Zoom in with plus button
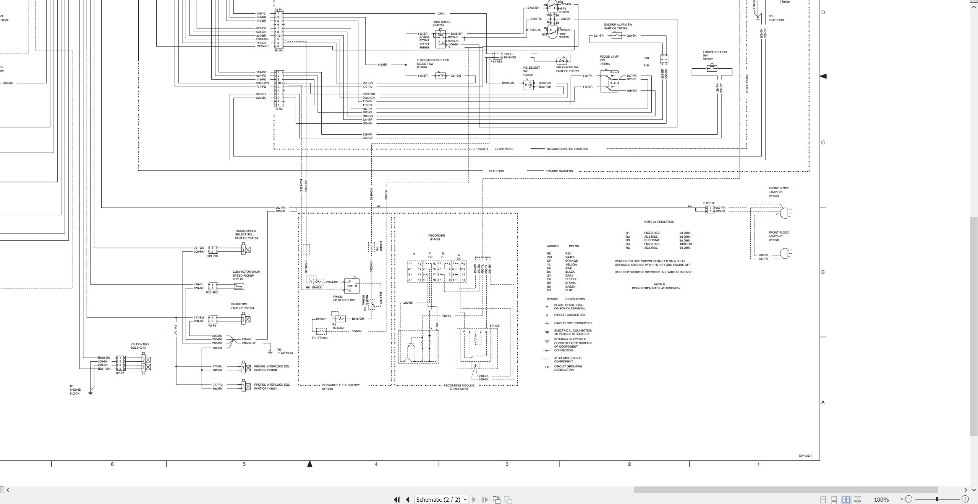 coord(965,499)
